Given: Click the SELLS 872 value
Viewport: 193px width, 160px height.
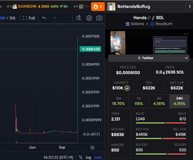Looking at the screenshot, I should click(183, 119).
